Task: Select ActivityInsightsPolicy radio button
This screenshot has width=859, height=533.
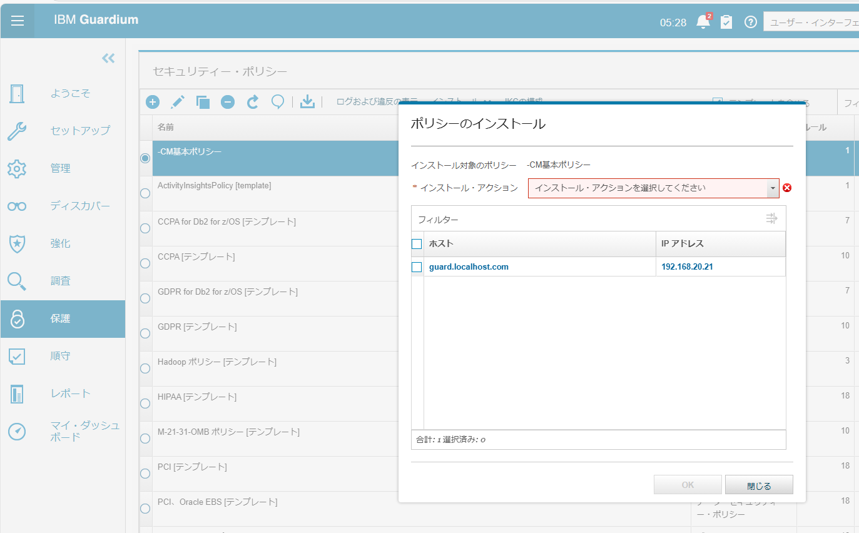Action: tap(145, 193)
